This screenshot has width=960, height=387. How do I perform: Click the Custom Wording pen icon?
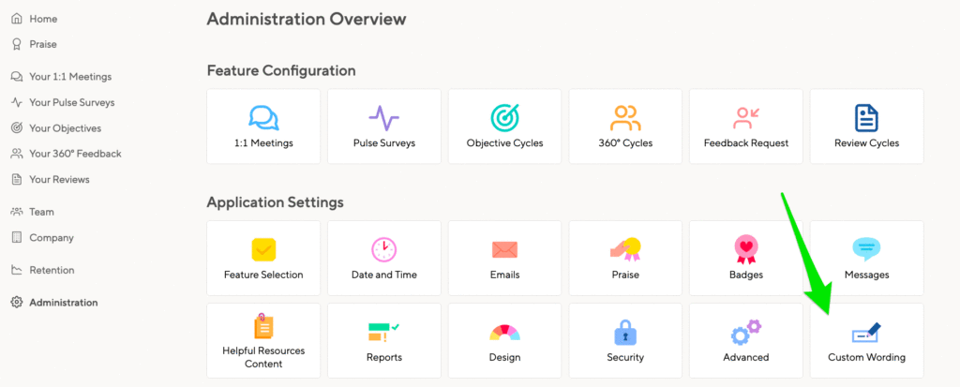(866, 333)
